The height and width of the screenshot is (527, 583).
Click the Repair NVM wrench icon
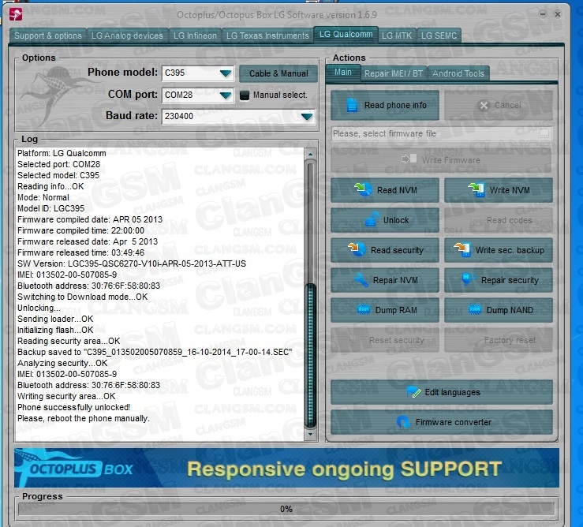click(361, 280)
